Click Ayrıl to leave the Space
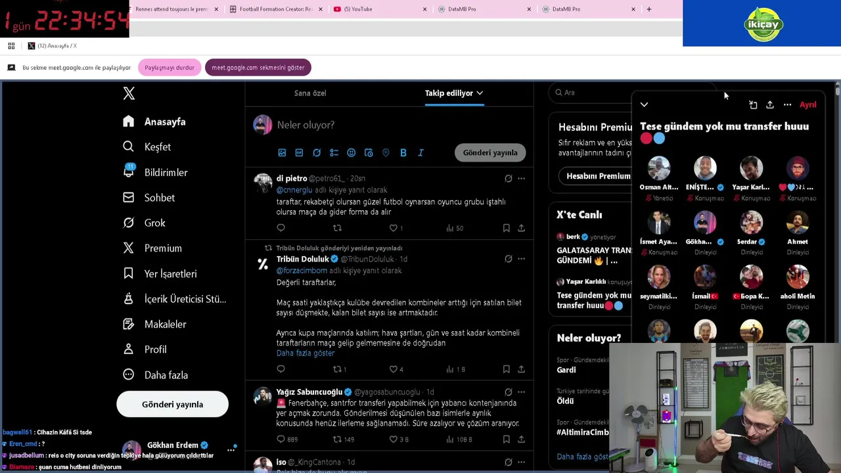 [807, 104]
